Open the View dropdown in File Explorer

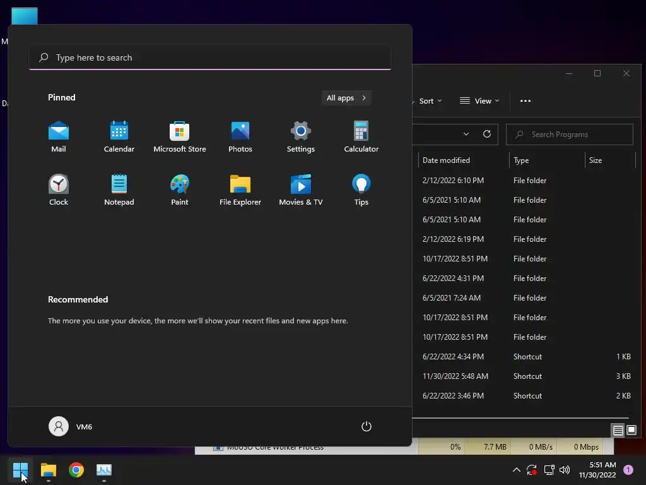point(479,101)
